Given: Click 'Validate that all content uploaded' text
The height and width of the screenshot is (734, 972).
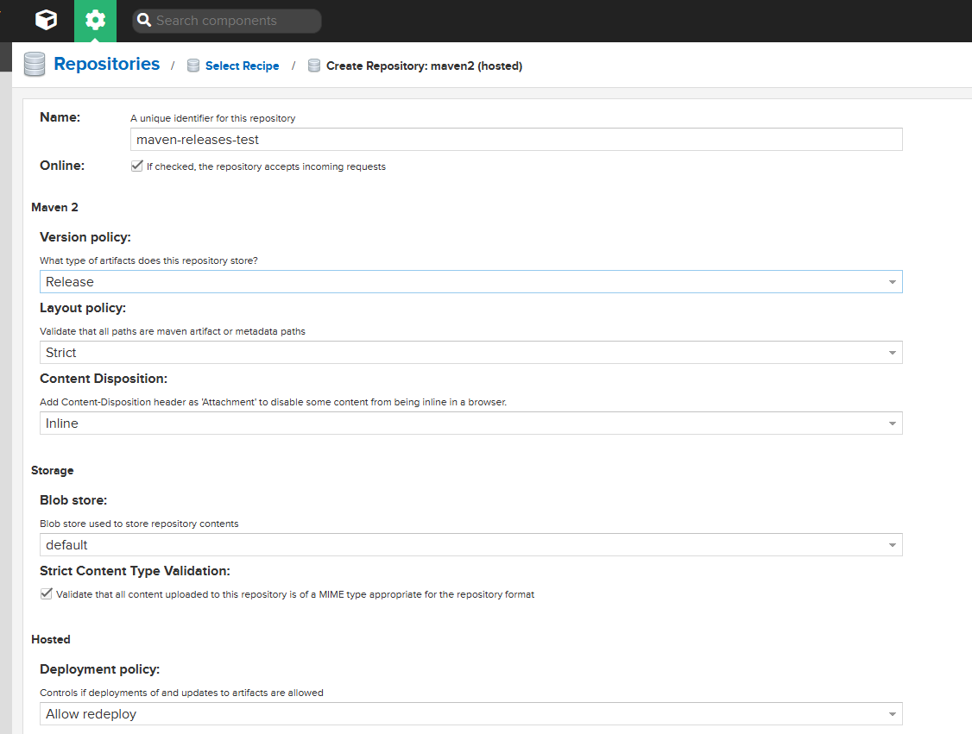Looking at the screenshot, I should [x=295, y=594].
